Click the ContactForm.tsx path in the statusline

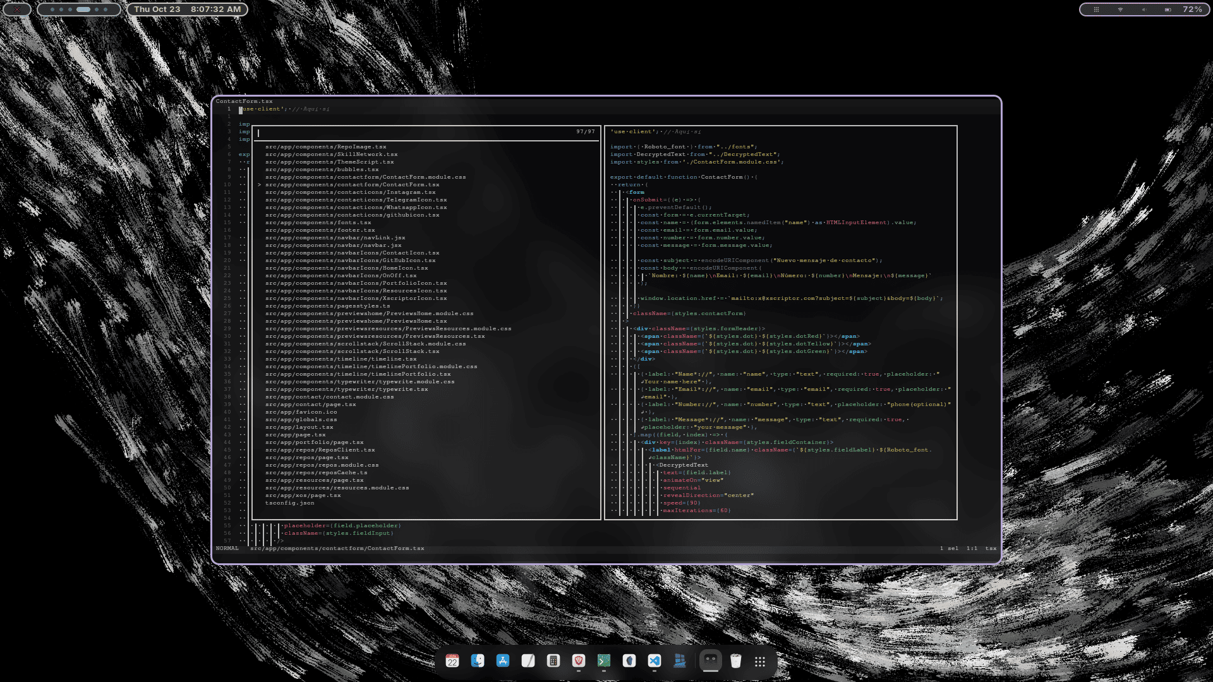click(x=338, y=548)
